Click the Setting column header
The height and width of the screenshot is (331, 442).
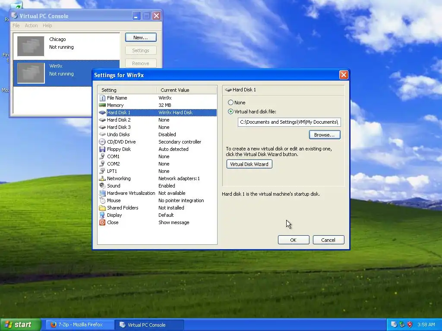pyautogui.click(x=127, y=90)
